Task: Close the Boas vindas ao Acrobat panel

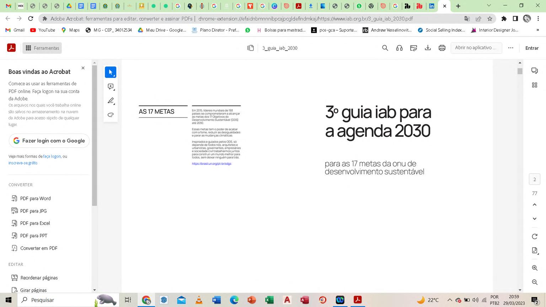Action: tap(83, 68)
